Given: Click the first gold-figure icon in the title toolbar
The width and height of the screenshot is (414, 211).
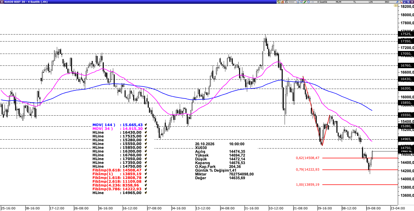Looking at the screenshot, I should [279, 2].
